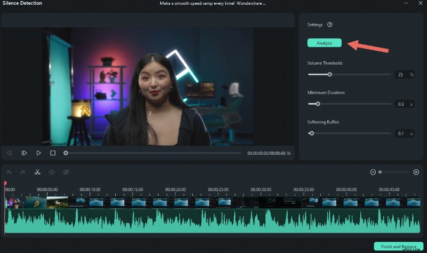Redo the last timeline action
The width and height of the screenshot is (427, 253).
[x=23, y=172]
